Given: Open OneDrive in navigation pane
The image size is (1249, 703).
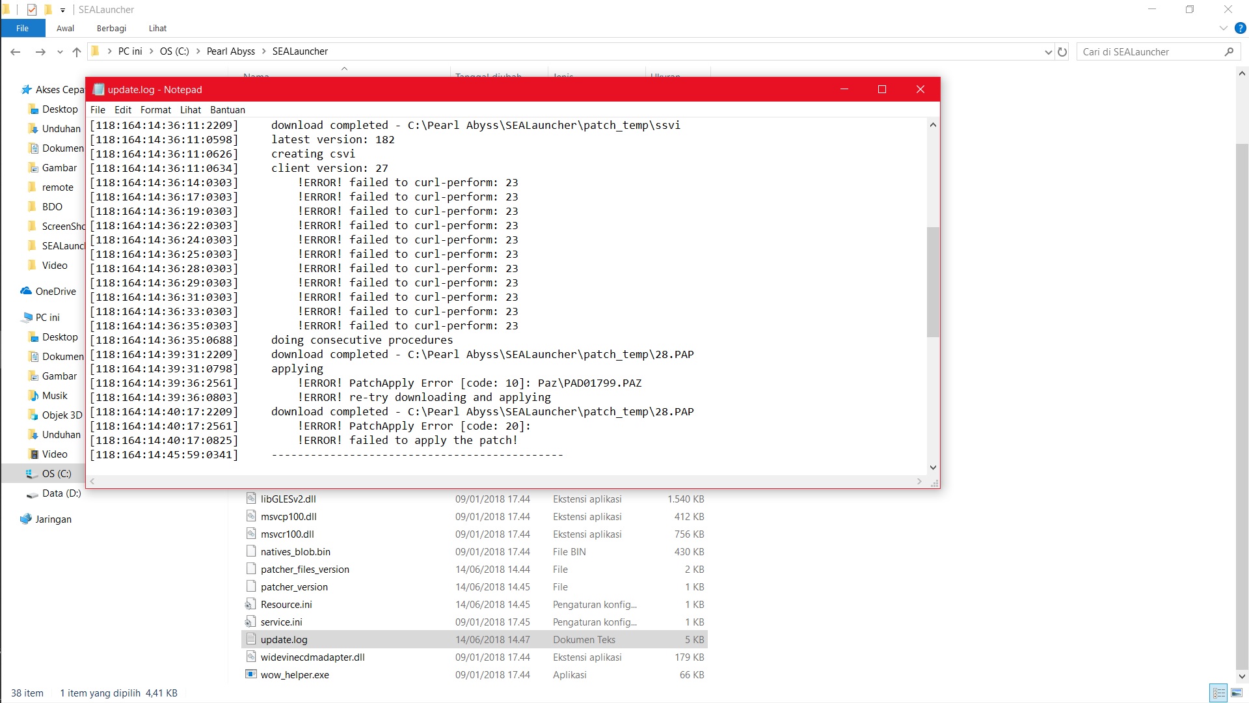Looking at the screenshot, I should click(x=55, y=292).
